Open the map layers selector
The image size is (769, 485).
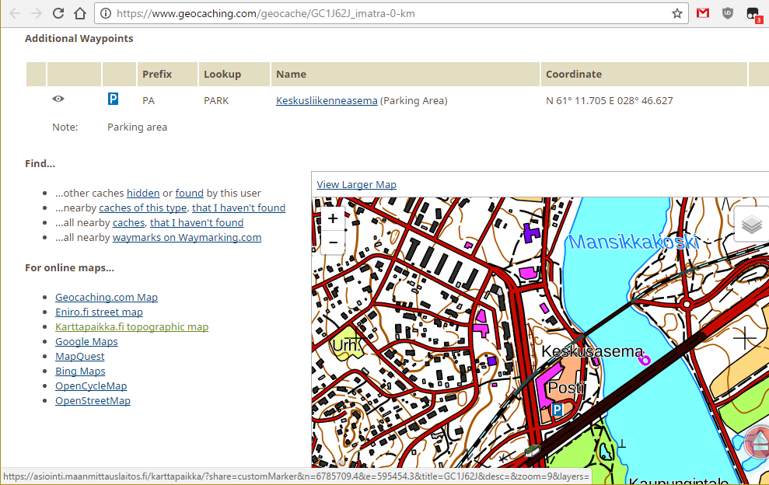751,225
